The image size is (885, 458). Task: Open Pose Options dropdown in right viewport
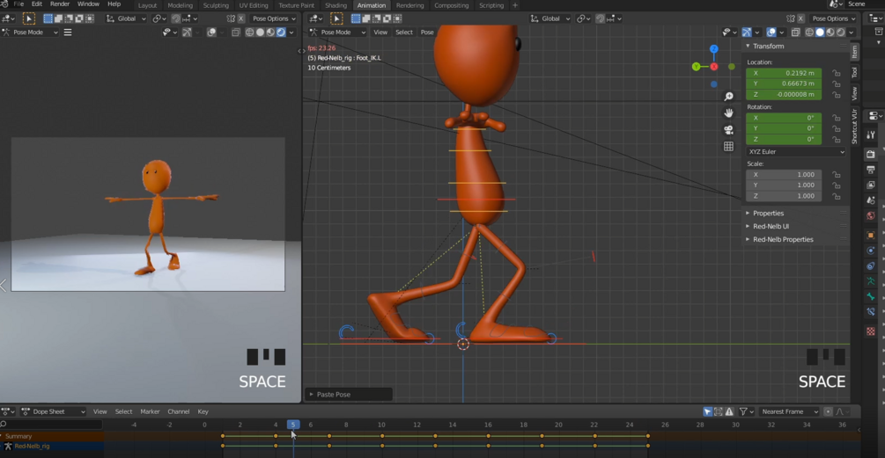click(x=834, y=18)
